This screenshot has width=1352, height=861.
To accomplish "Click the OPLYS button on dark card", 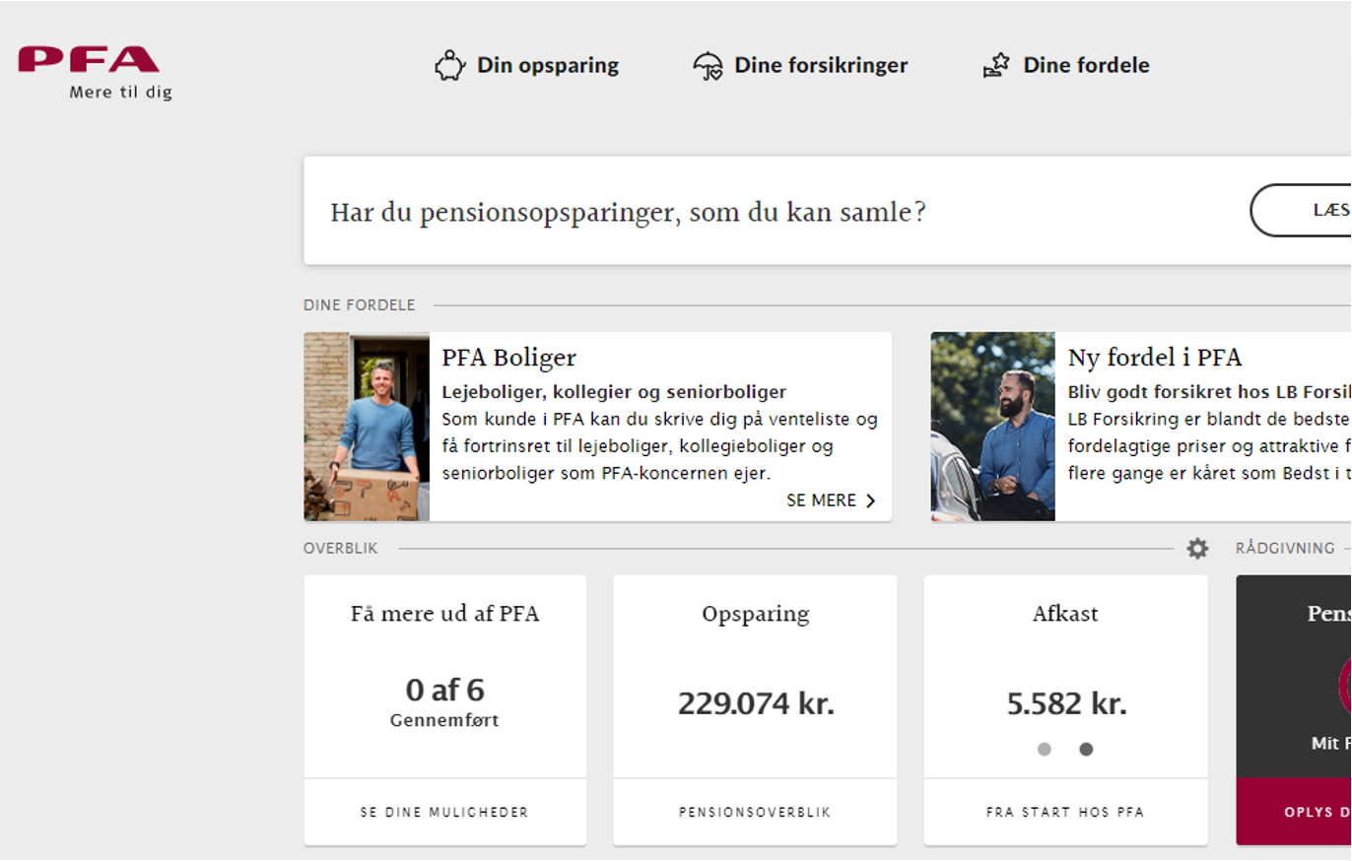I will (1294, 813).
